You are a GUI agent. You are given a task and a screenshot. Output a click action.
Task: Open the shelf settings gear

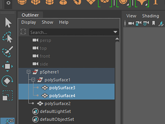coord(8,3)
